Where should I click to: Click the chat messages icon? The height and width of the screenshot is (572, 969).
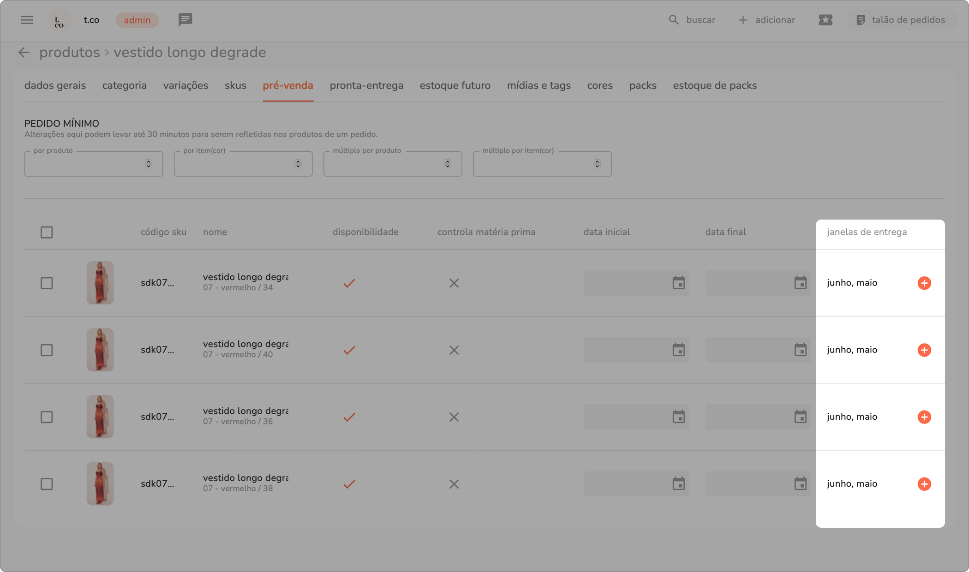(x=185, y=20)
